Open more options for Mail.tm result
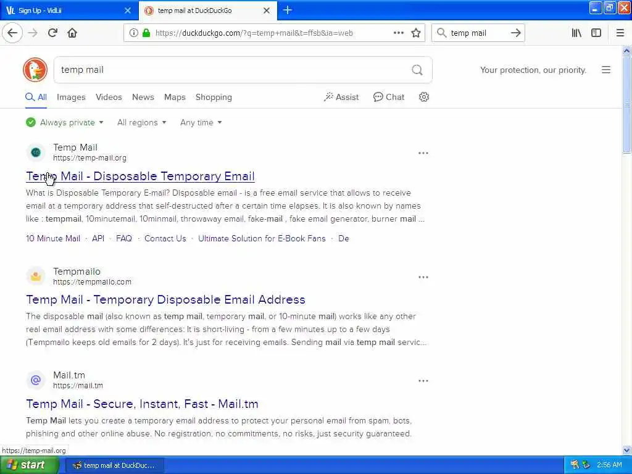Screen dimensions: 632x474 (423, 381)
